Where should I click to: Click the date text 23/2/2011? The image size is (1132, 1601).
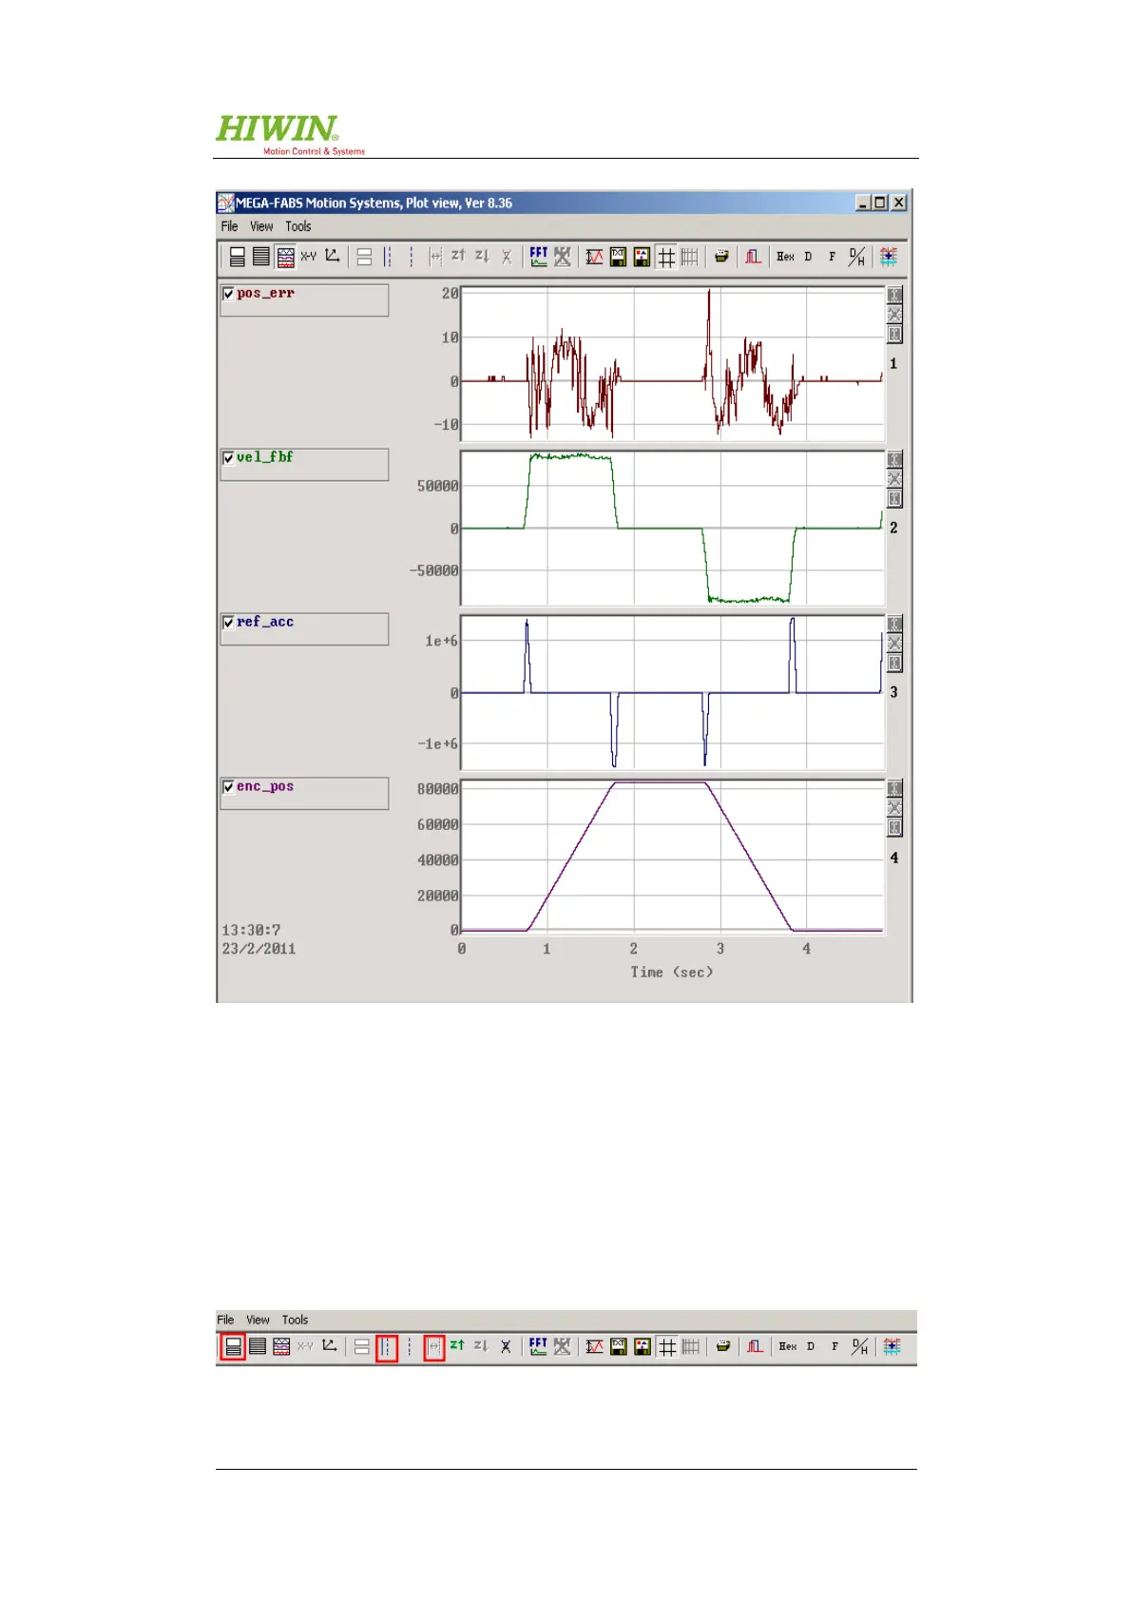259,949
